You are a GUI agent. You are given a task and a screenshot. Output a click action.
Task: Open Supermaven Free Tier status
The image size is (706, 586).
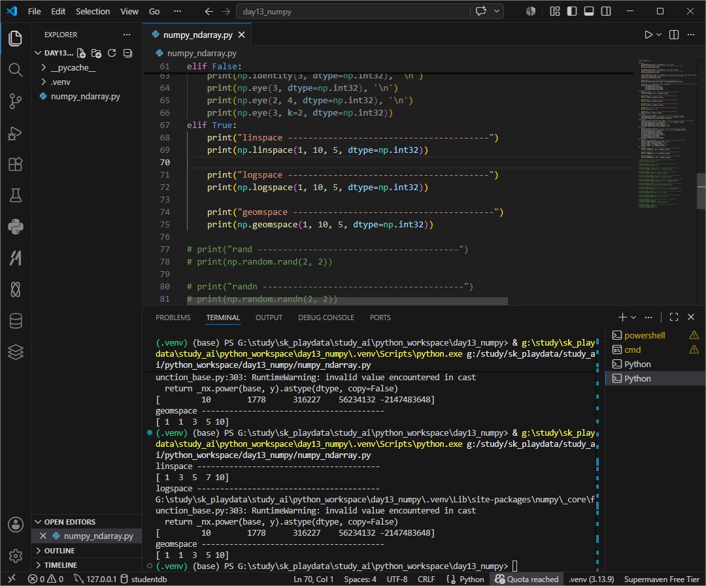point(662,579)
